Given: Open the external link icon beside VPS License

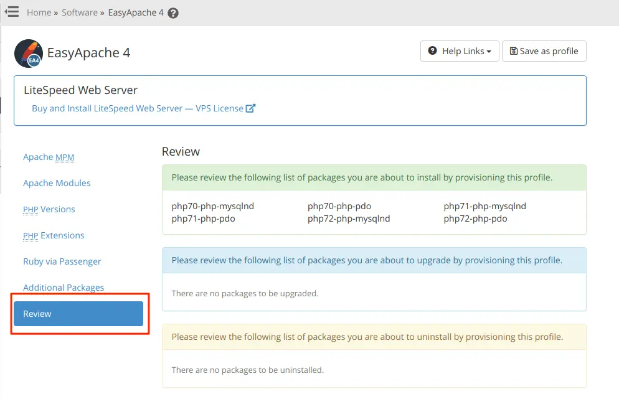Looking at the screenshot, I should (250, 108).
